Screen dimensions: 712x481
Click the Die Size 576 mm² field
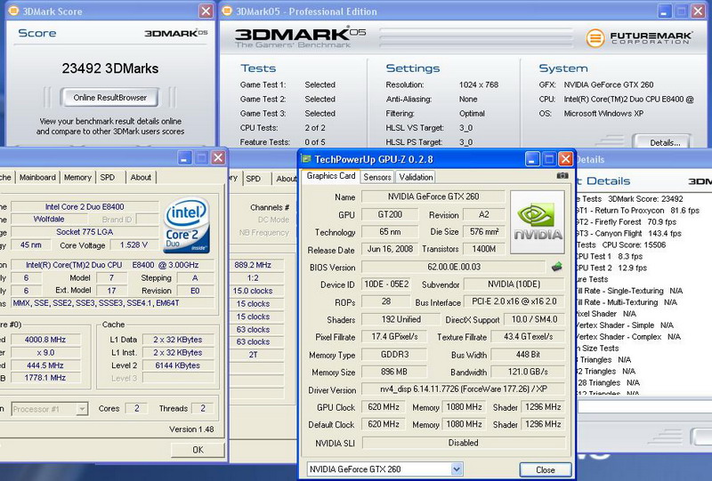484,232
